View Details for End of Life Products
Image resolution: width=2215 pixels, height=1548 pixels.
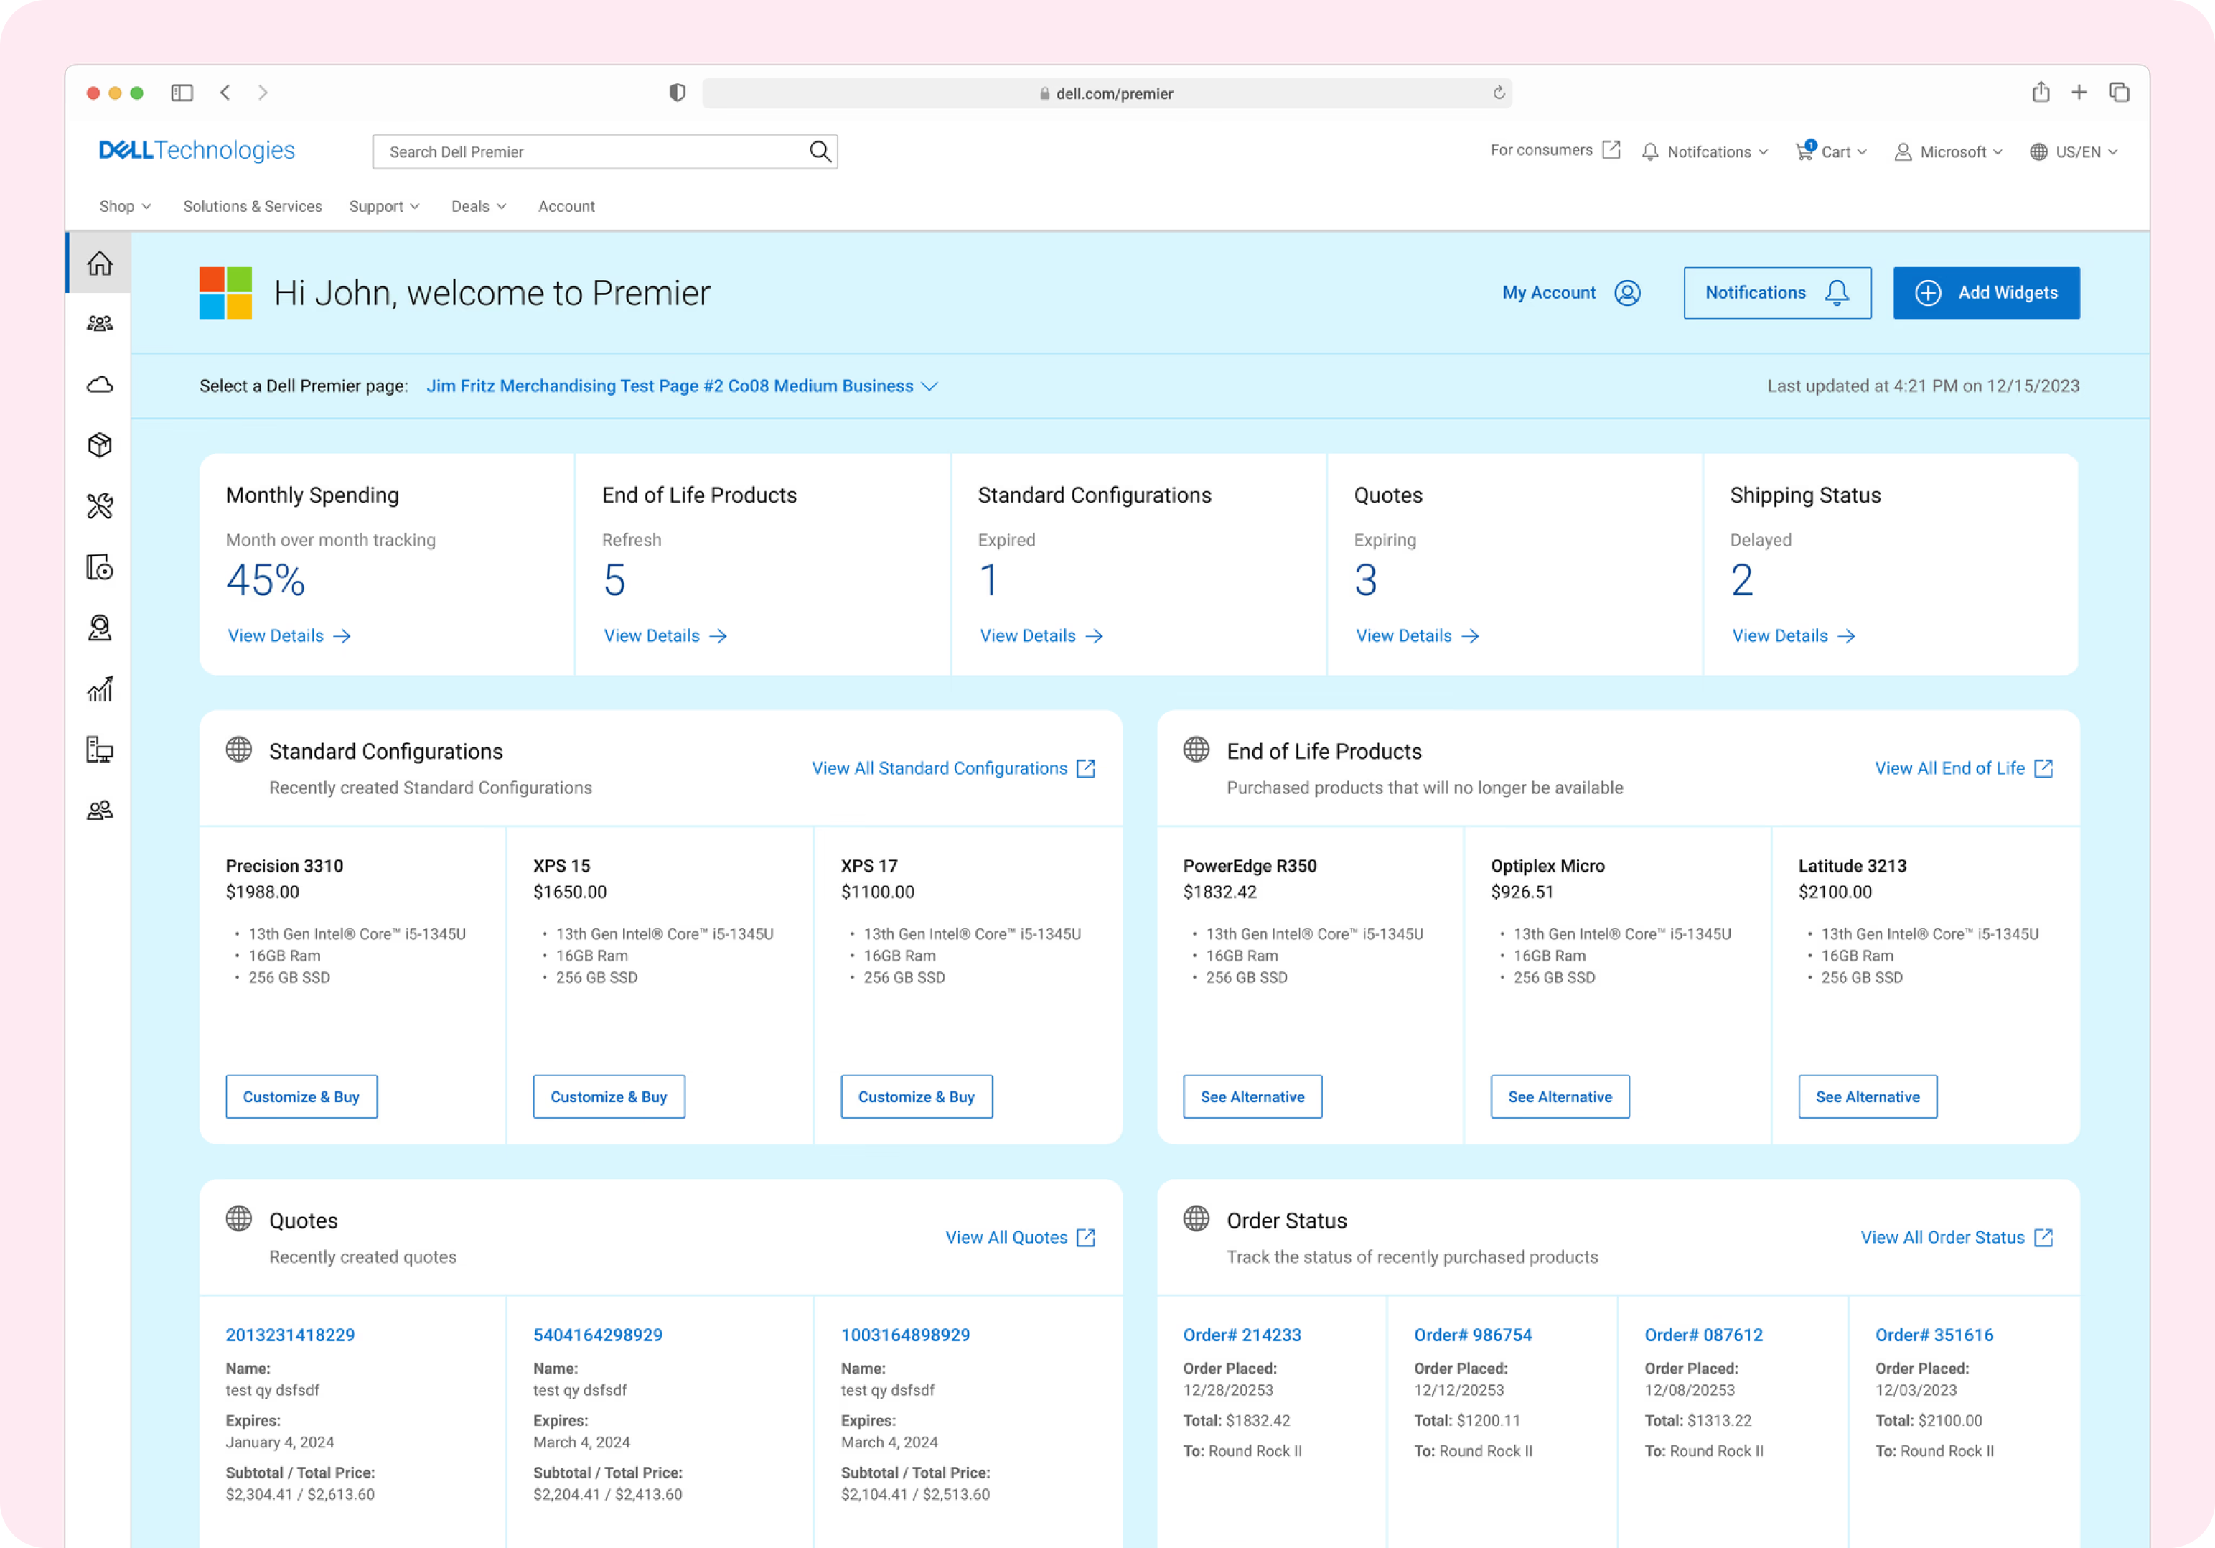pos(665,636)
